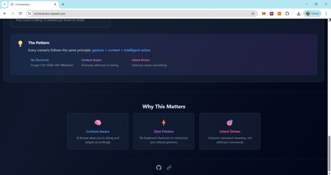This screenshot has width=331, height=175.
Task: Click 'Forget Ctrl+Shift+Alt+Whatever' text
Action: tap(52, 65)
